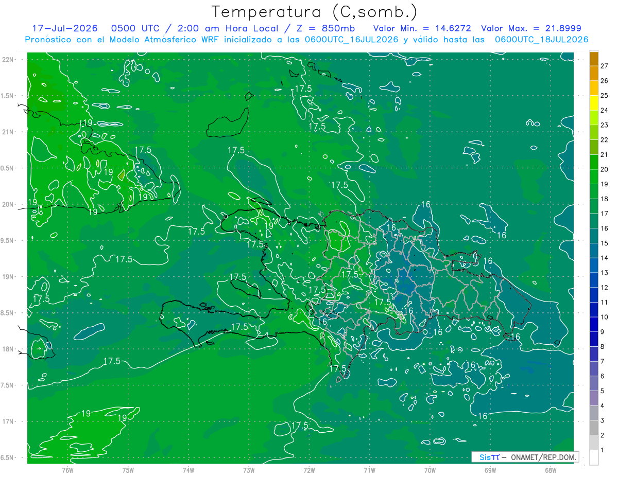Click the 'ONAMET/REP.DOM.' credit label

coord(543,457)
